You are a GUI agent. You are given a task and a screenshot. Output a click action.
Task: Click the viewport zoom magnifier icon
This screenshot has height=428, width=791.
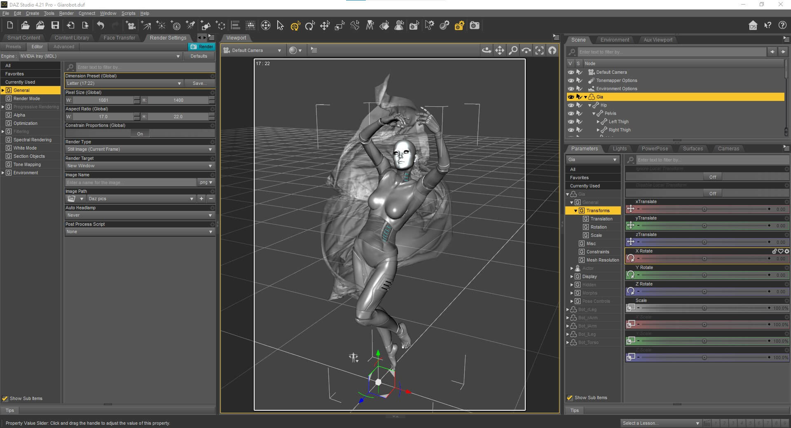click(x=513, y=50)
